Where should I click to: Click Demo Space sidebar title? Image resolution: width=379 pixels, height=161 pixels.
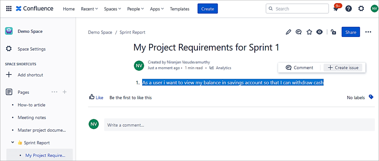(x=30, y=31)
